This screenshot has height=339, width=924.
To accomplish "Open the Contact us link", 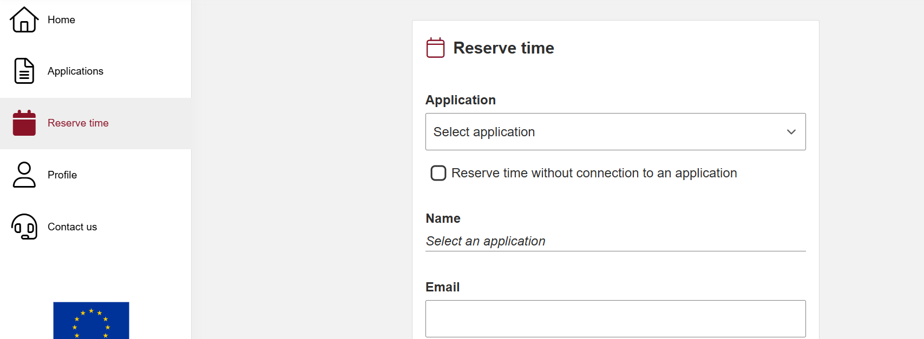I will pos(72,227).
